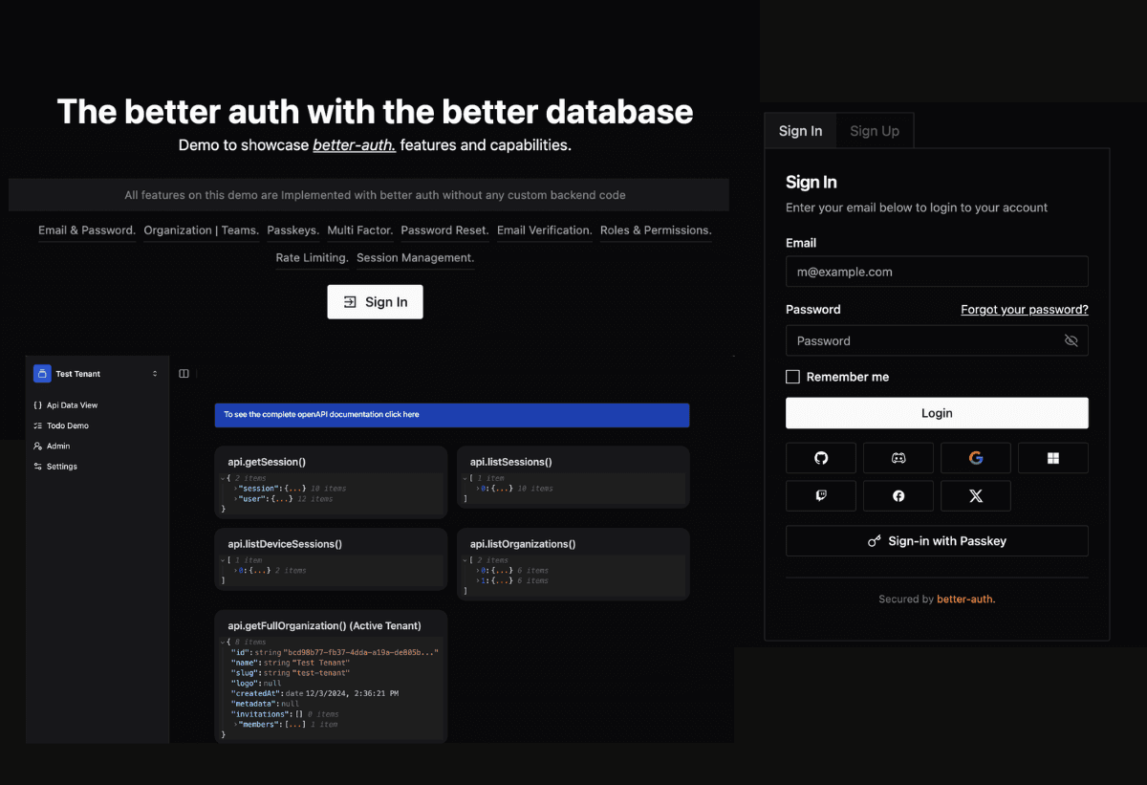
Task: Sign in via the Facebook icon
Action: click(x=898, y=495)
